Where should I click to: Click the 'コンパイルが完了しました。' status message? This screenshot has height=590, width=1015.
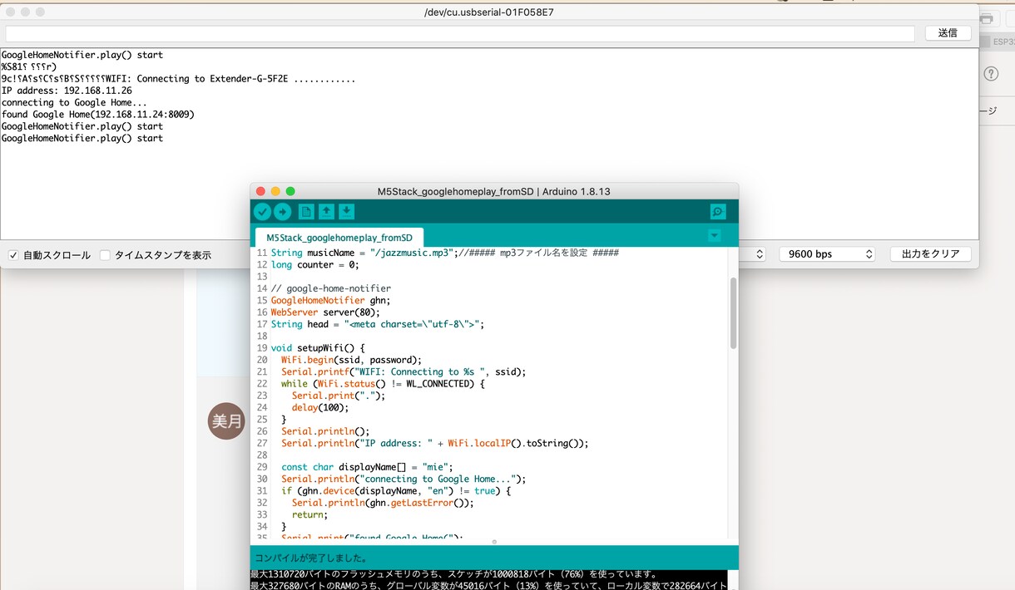(311, 558)
